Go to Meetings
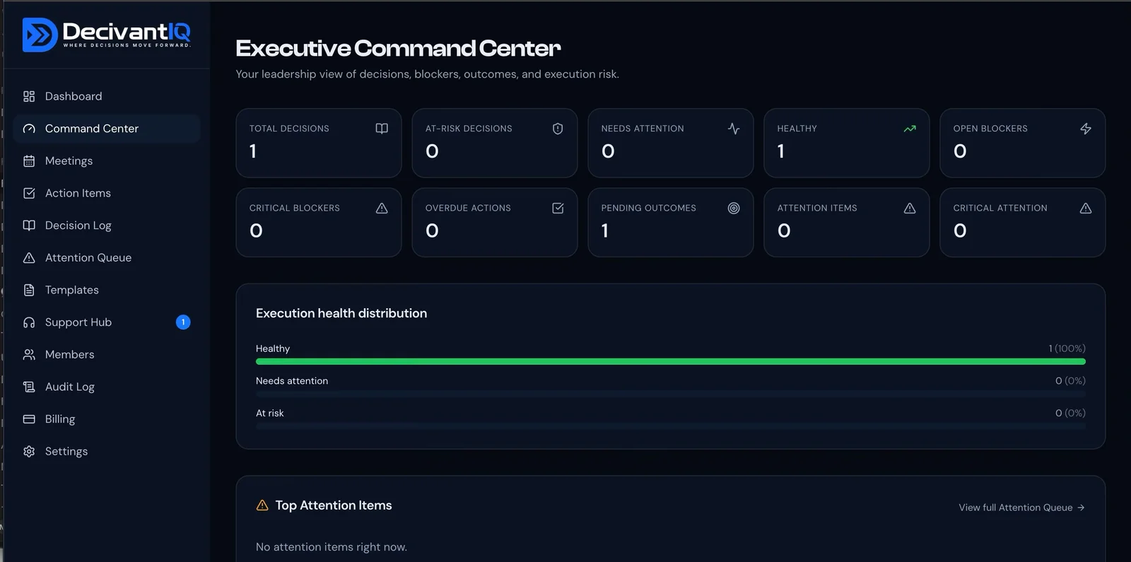The height and width of the screenshot is (562, 1131). click(107, 161)
